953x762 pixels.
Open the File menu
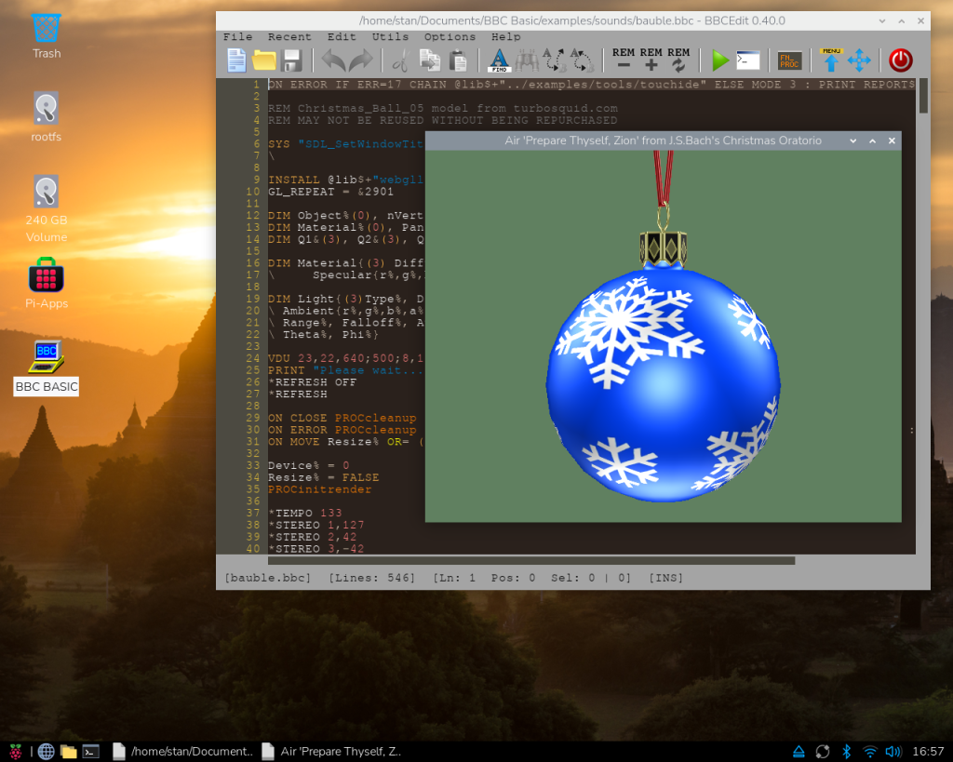point(237,36)
